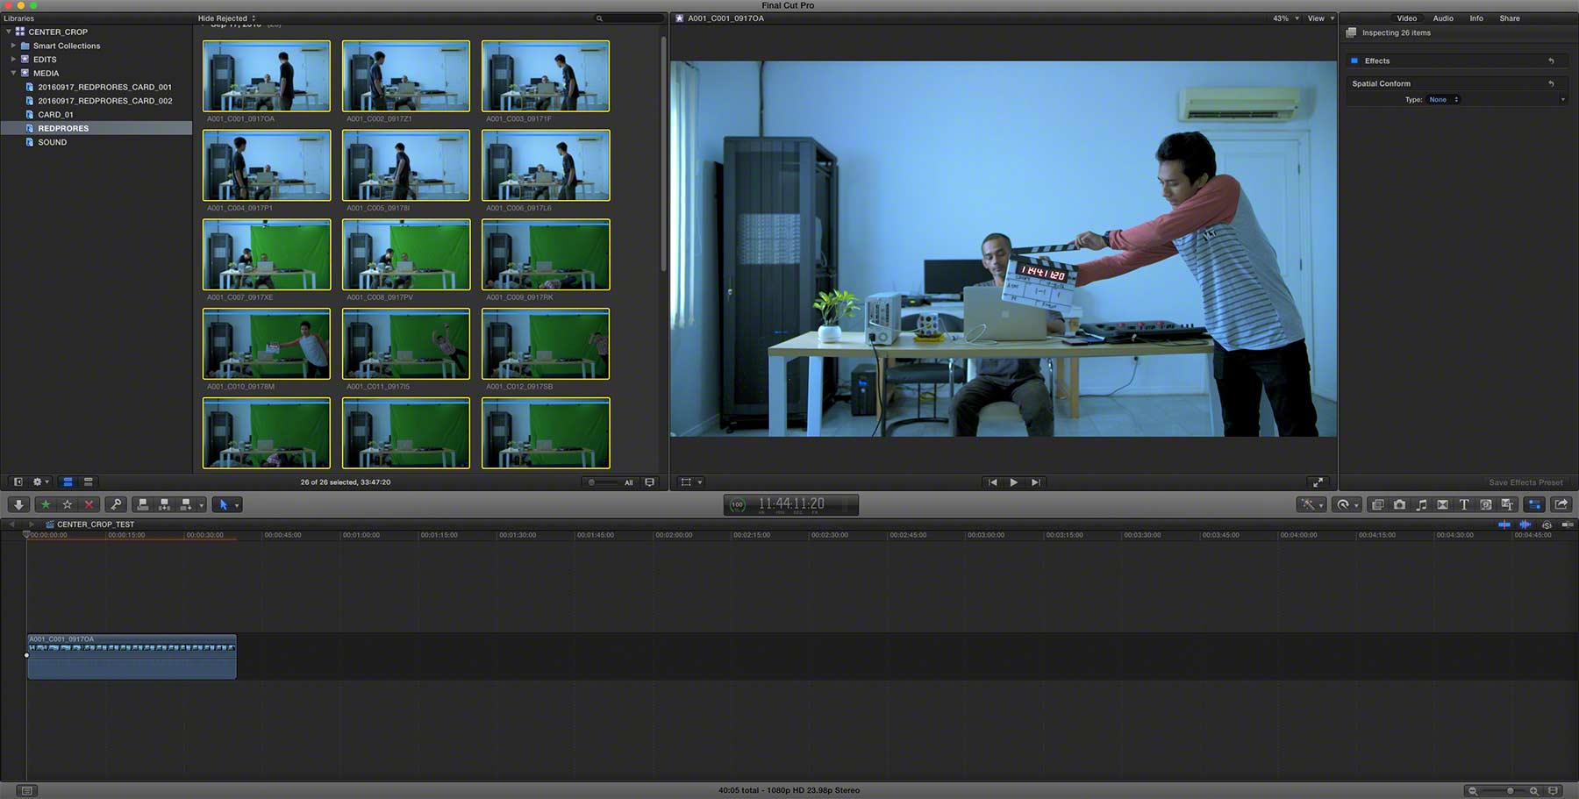Open Spatial Conform Type dropdown
Viewport: 1579px width, 799px height.
(1444, 99)
